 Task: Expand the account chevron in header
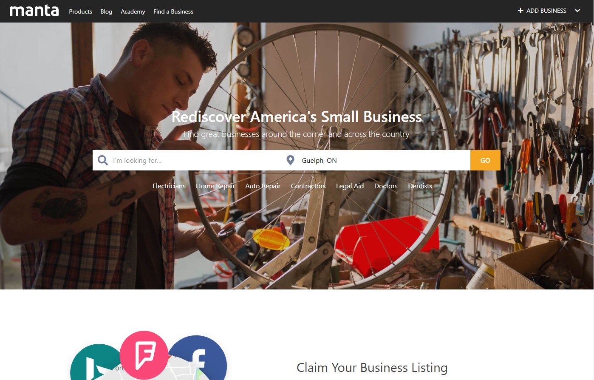point(577,11)
